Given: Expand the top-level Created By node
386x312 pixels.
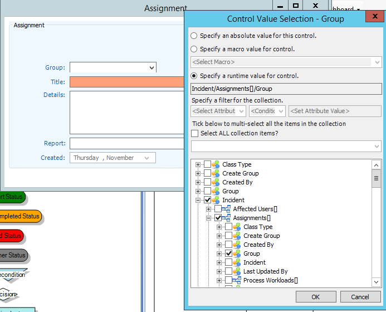Looking at the screenshot, I should (x=198, y=182).
